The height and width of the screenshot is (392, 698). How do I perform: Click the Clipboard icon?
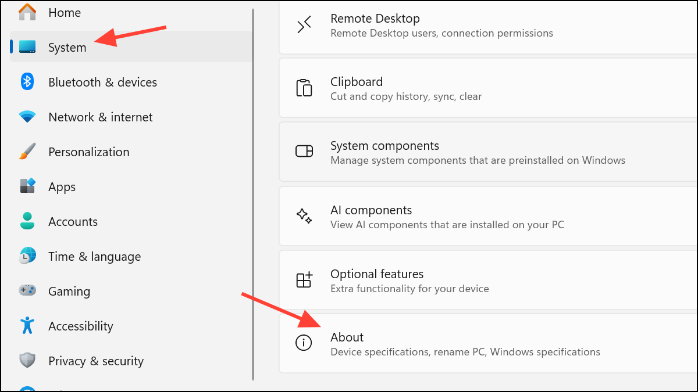pos(304,88)
